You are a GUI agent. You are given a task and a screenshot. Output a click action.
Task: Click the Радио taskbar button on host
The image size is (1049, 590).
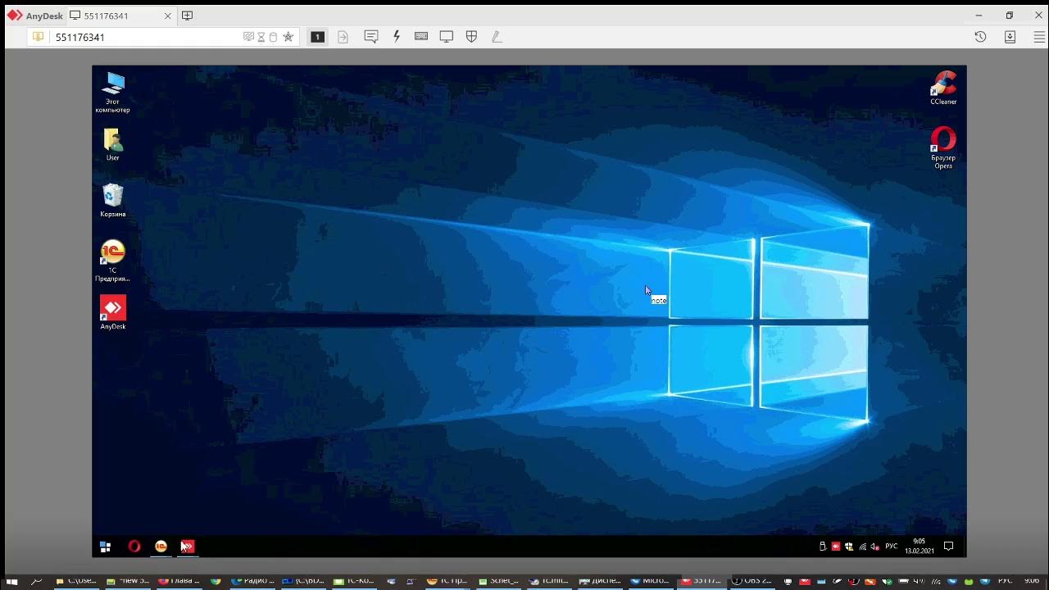[252, 581]
